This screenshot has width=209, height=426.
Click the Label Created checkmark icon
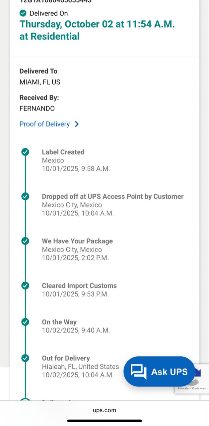point(25,152)
